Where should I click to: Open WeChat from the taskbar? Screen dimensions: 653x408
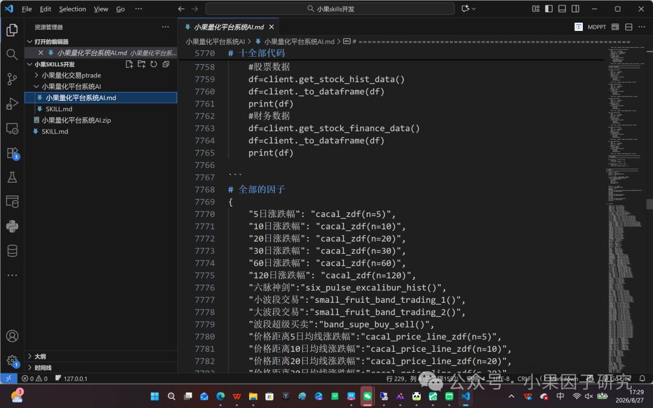tap(368, 397)
